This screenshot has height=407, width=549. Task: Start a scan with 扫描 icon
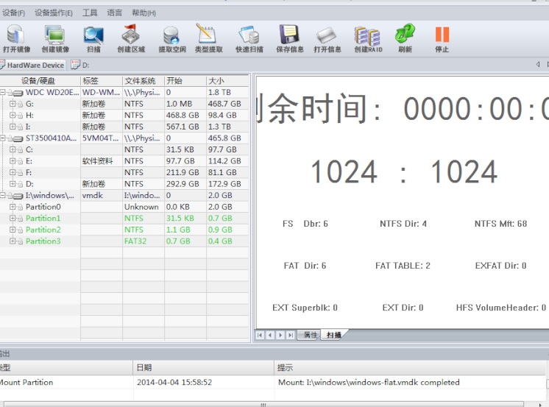[93, 38]
